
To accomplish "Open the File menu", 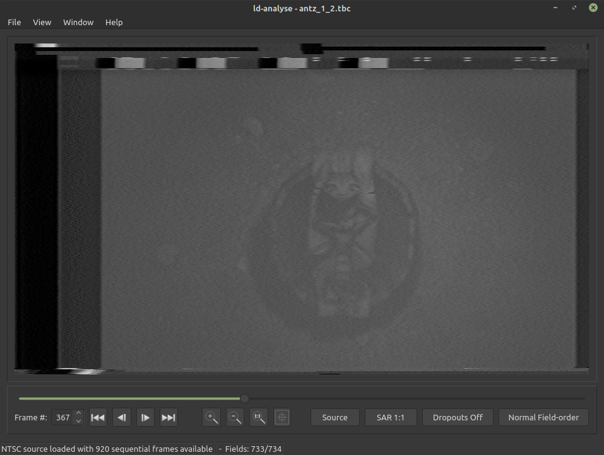I will [15, 22].
